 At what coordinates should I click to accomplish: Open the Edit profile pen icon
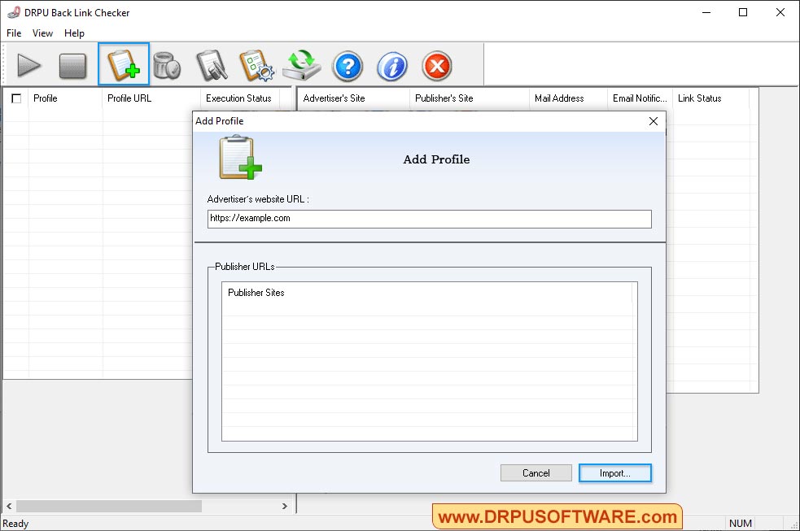pyautogui.click(x=212, y=66)
